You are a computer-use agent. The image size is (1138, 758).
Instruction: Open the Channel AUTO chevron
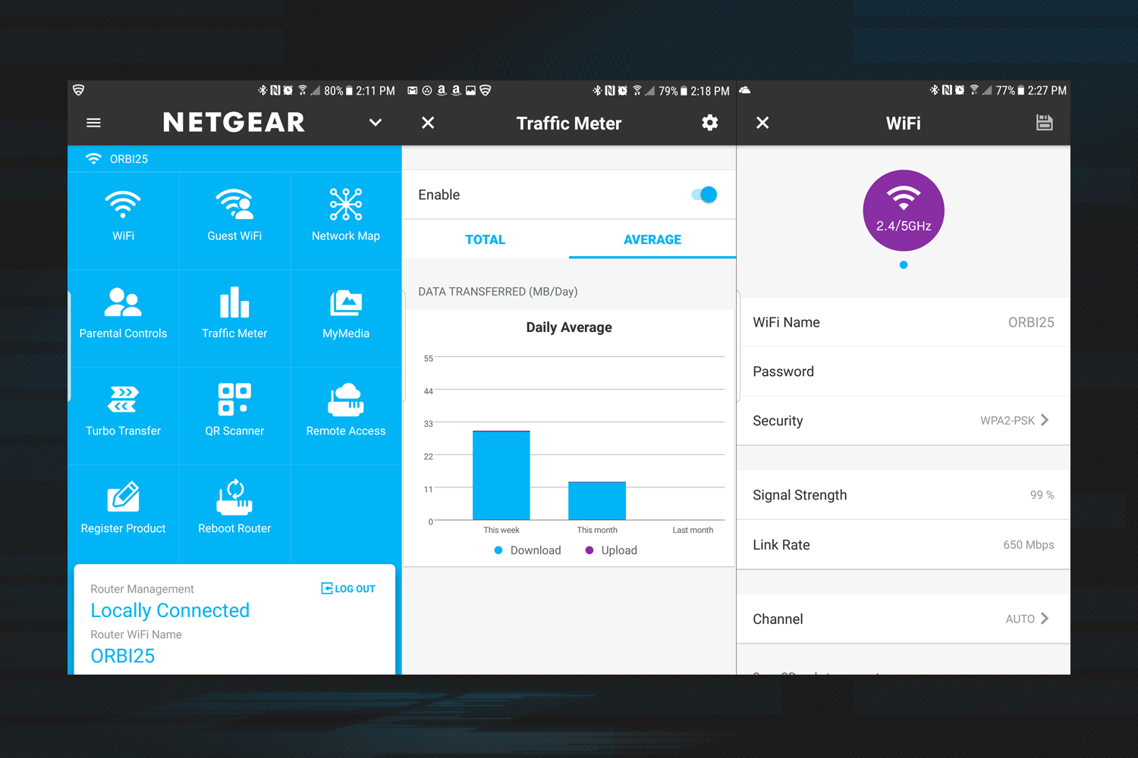click(1045, 619)
